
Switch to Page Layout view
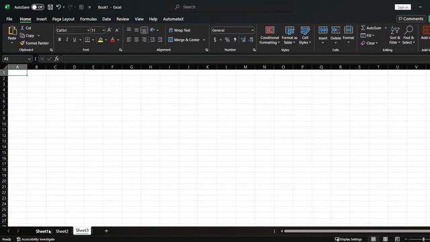coord(385,239)
